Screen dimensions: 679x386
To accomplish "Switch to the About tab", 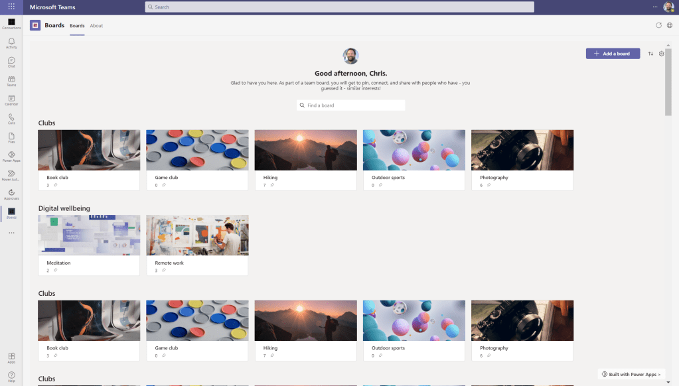I will [96, 26].
